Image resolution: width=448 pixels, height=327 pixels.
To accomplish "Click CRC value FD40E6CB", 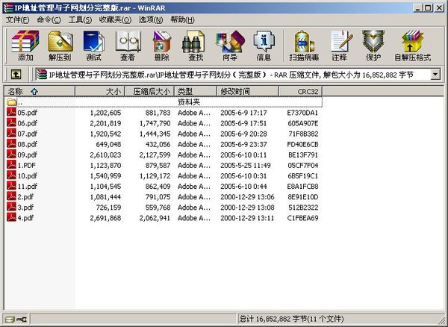I will tap(302, 144).
